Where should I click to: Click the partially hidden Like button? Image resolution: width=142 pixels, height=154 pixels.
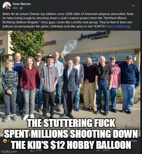click(x=36, y=150)
